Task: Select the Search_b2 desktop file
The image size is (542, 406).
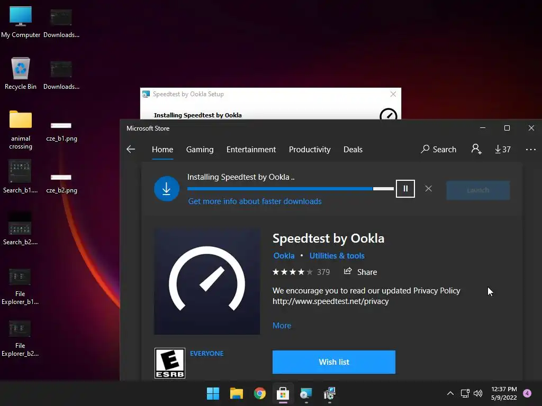Action: [x=21, y=228]
